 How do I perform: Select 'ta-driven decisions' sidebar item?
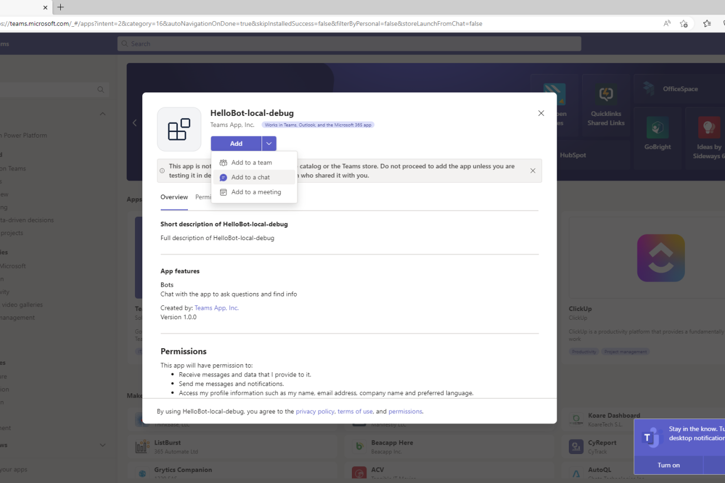pyautogui.click(x=27, y=220)
